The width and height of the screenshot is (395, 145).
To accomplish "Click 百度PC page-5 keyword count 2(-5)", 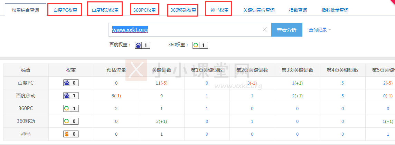I will (x=388, y=83).
